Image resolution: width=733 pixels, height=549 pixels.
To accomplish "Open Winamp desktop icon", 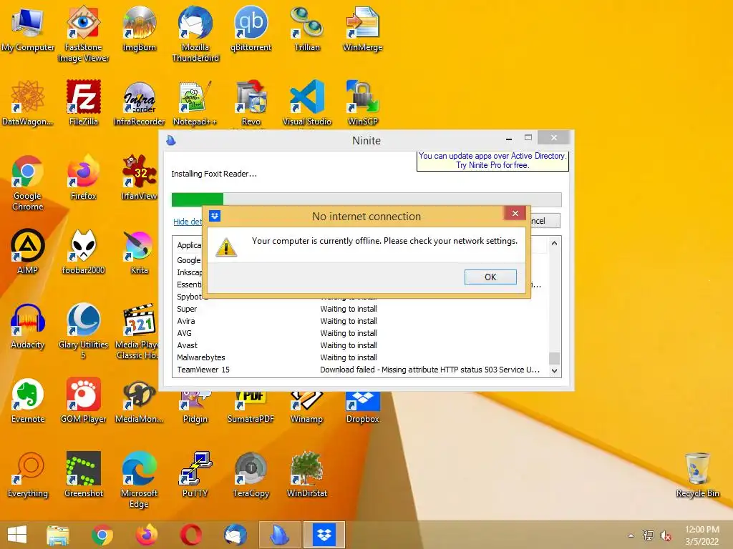I will [306, 407].
